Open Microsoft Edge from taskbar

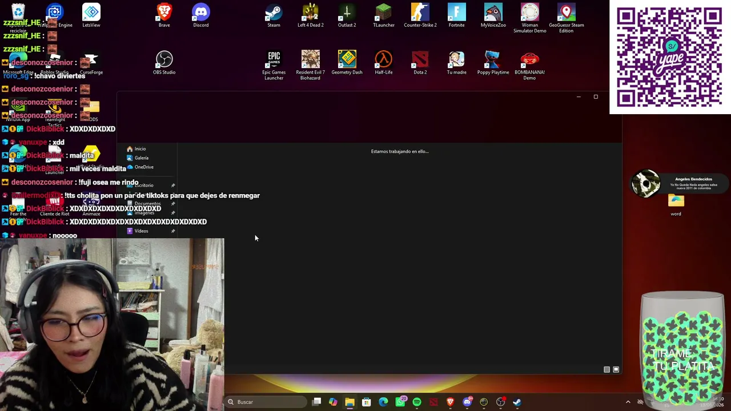tap(383, 402)
